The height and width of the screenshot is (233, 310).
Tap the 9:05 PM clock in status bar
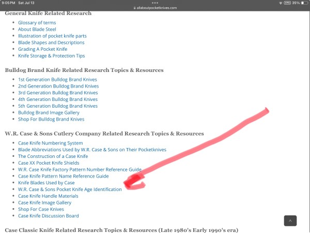(8, 3)
